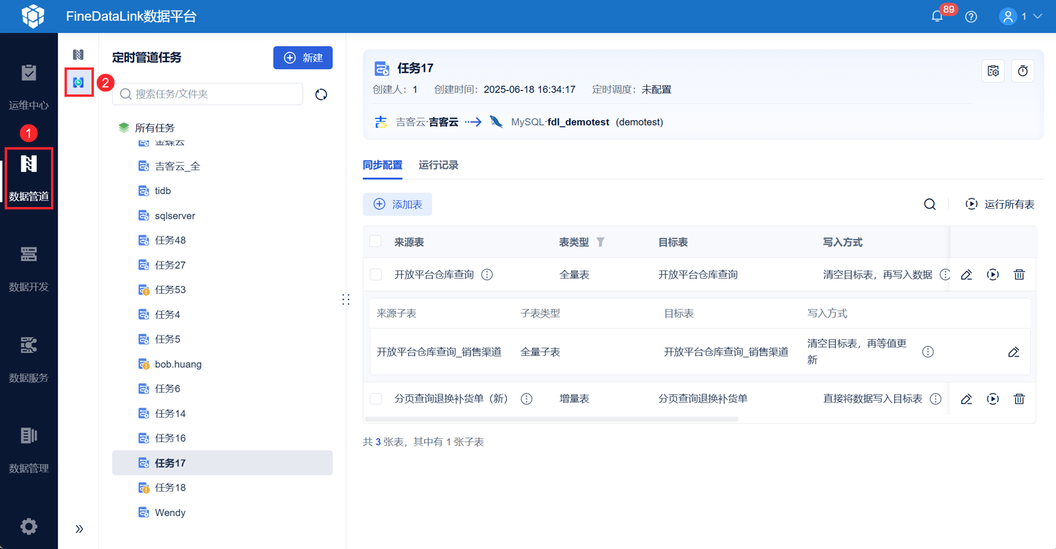Delete the 分页查询退换补货单 table
Screen dimensions: 1056x549
[1019, 399]
